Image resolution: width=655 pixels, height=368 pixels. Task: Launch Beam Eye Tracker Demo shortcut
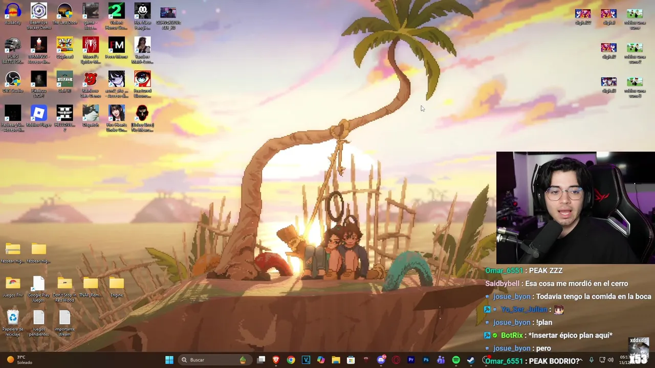[39, 16]
